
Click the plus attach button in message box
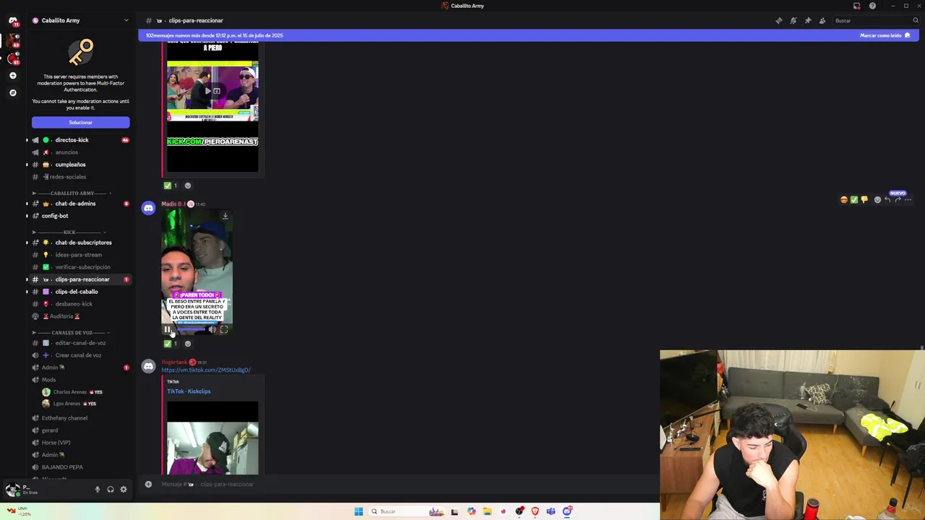148,484
